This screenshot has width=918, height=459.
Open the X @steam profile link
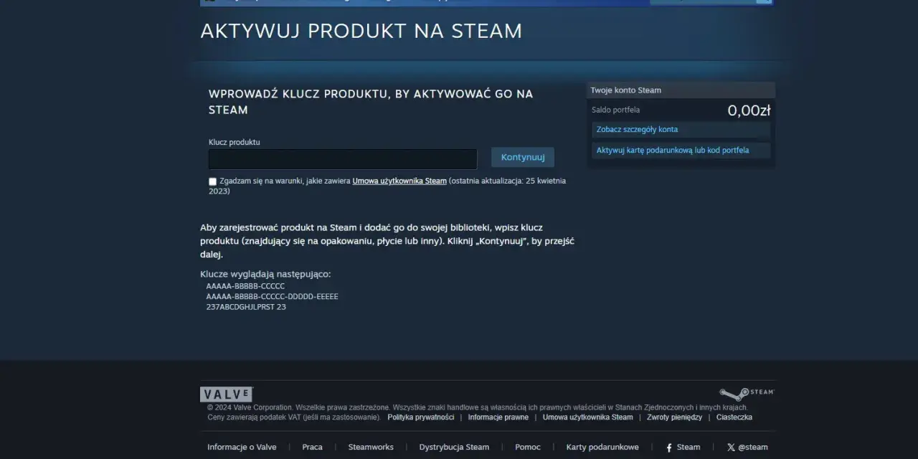click(x=747, y=447)
